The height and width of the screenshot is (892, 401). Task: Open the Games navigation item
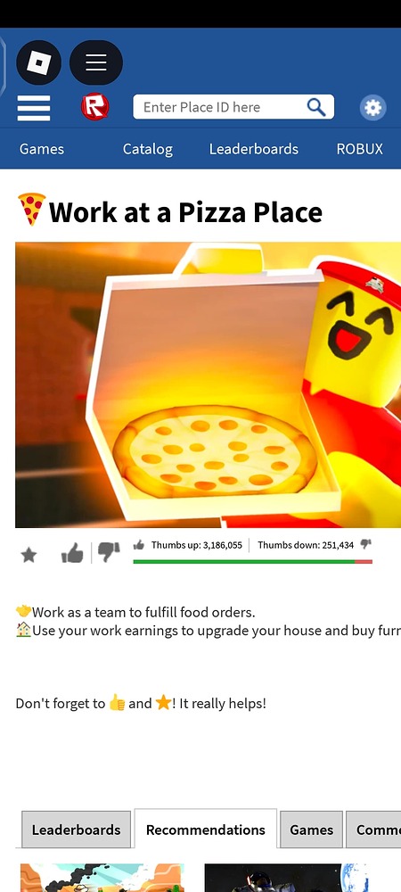coord(42,149)
